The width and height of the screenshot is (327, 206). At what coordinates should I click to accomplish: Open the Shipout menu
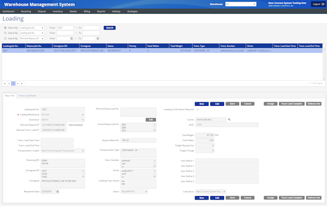42,11
